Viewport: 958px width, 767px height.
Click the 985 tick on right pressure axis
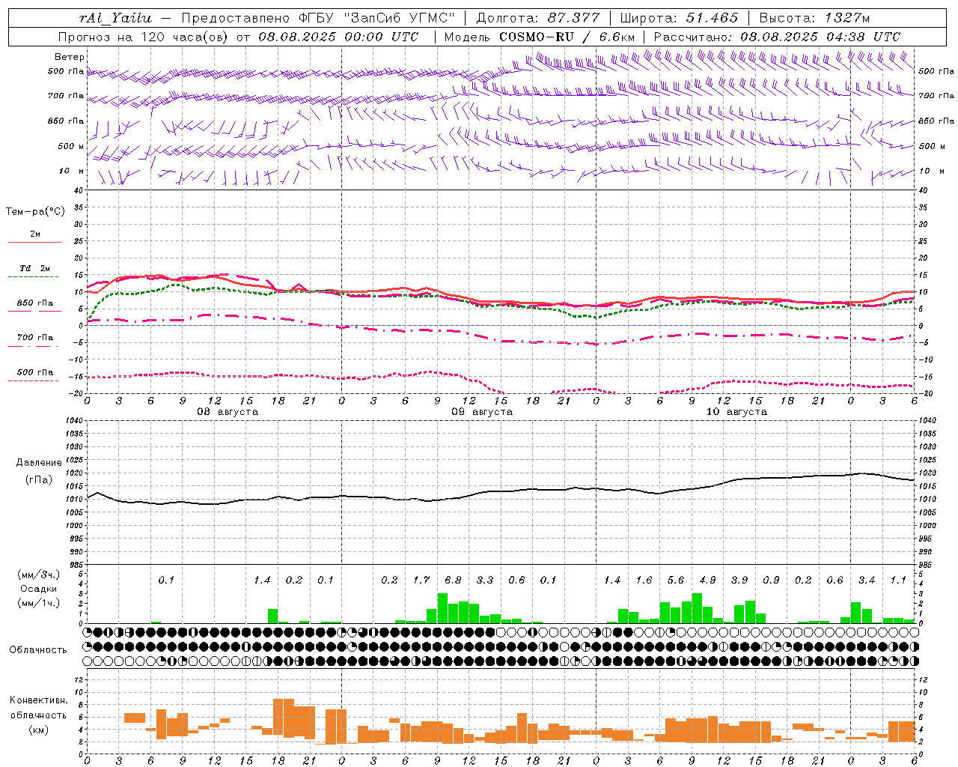pos(927,565)
